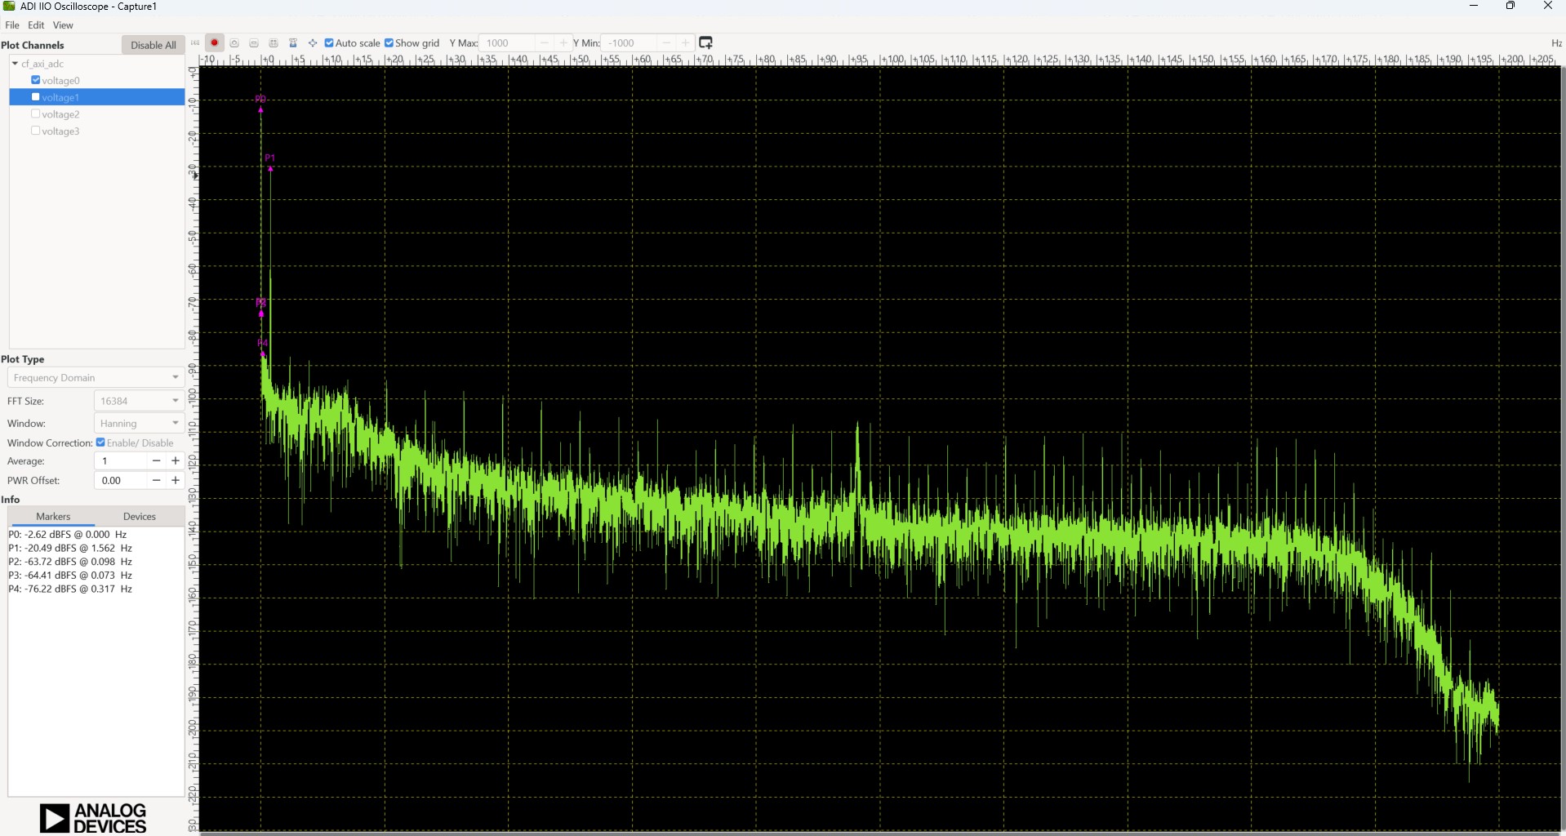Screen dimensions: 1566x836
Task: Click the P2: -63.72 dBFS marker readout
Action: click(69, 562)
